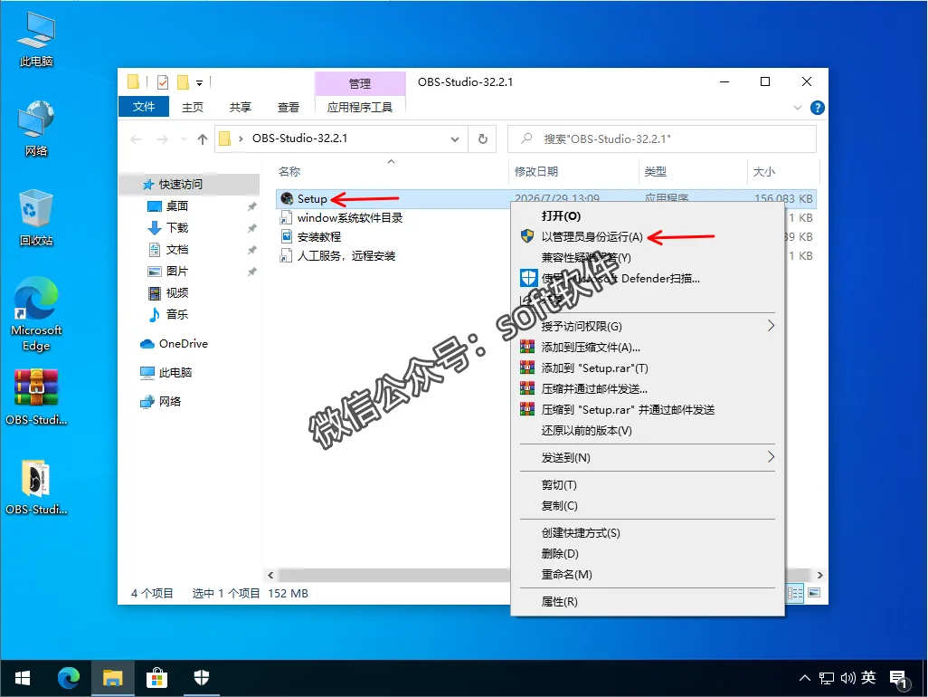Image resolution: width=928 pixels, height=697 pixels.
Task: Open Microsoft Store from the taskbar
Action: pos(156,678)
